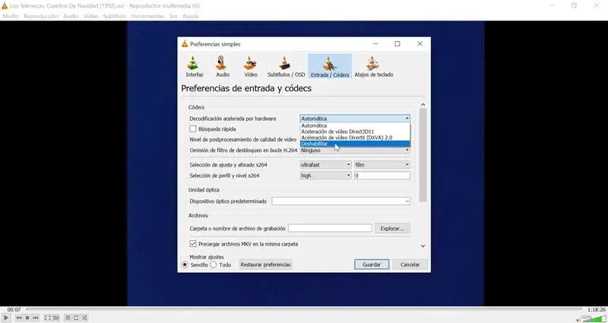This screenshot has width=608, height=323.
Task: Click the playback seek bar
Action: [305, 309]
